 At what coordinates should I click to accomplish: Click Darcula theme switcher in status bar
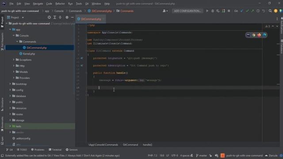tap(271, 155)
